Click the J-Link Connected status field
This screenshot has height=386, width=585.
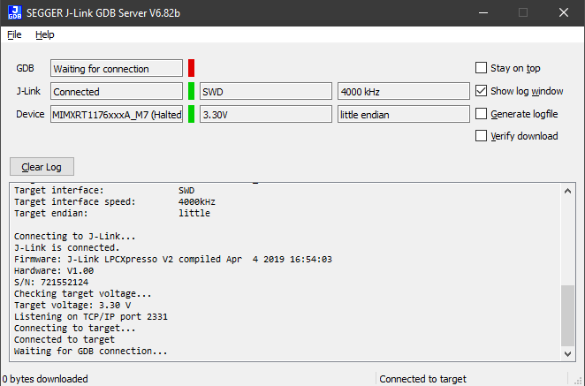point(117,91)
